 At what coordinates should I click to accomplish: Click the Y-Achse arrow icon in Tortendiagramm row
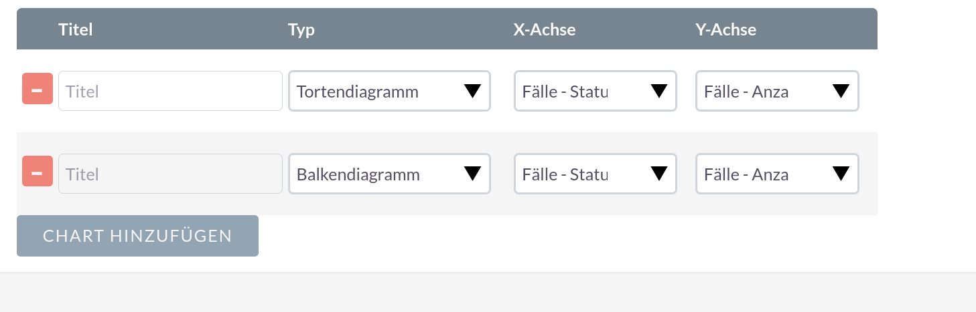click(x=841, y=92)
